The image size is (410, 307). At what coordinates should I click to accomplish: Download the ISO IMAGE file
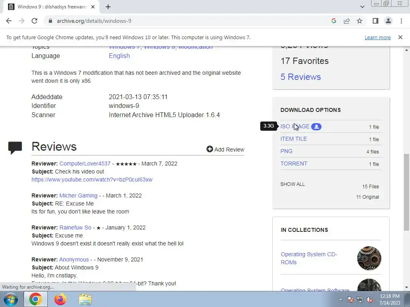295,126
